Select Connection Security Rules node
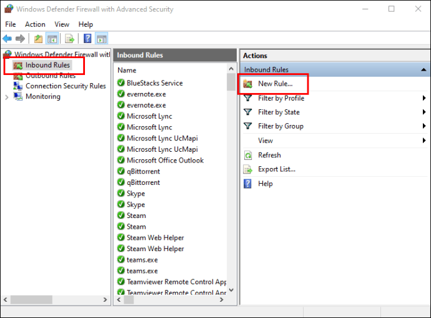The width and height of the screenshot is (431, 318). tap(66, 86)
